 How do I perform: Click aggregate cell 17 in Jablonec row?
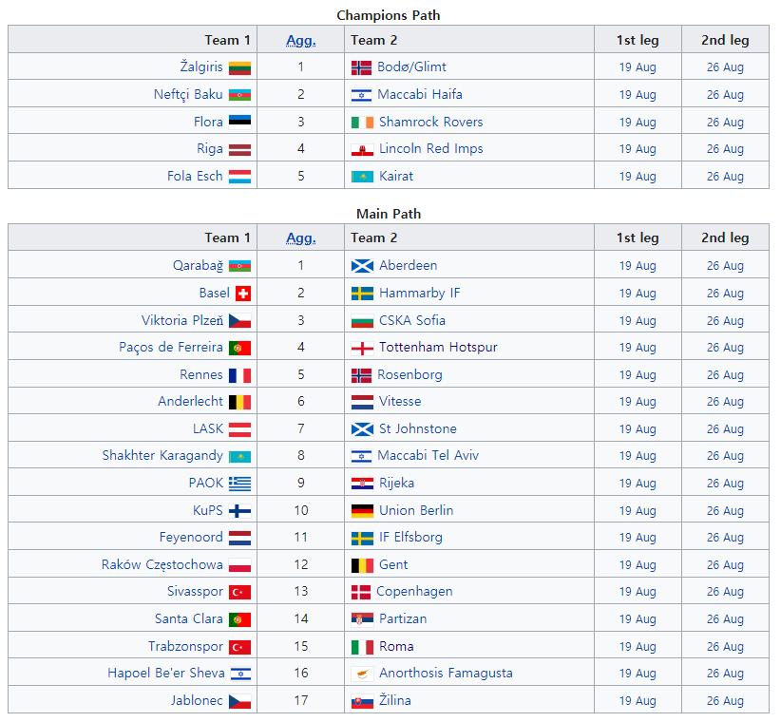tap(301, 700)
